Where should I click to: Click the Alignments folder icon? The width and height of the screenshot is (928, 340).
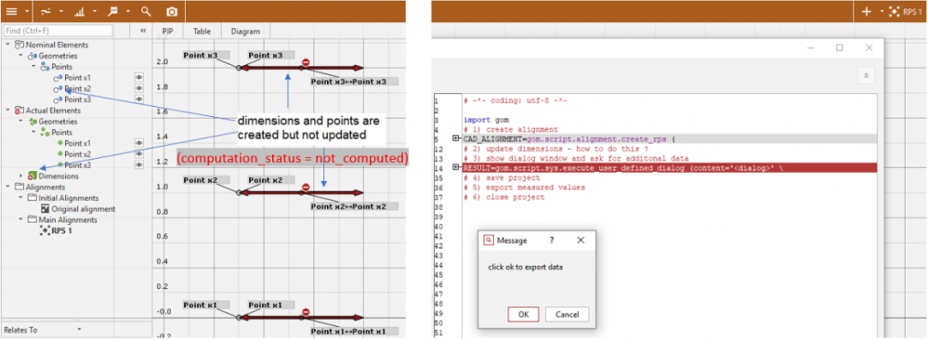19,187
